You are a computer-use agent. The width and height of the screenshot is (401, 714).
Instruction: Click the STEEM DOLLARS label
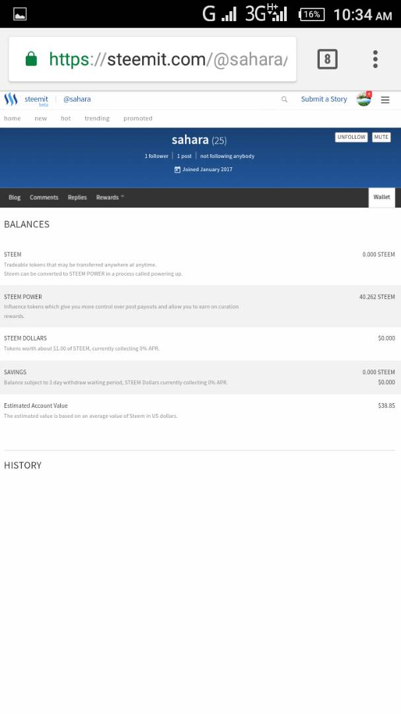tap(25, 338)
